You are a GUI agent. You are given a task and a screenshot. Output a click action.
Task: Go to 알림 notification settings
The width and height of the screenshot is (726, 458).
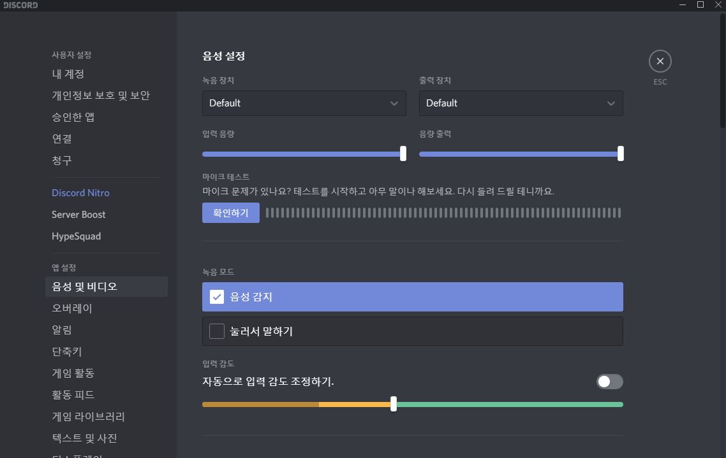62,330
